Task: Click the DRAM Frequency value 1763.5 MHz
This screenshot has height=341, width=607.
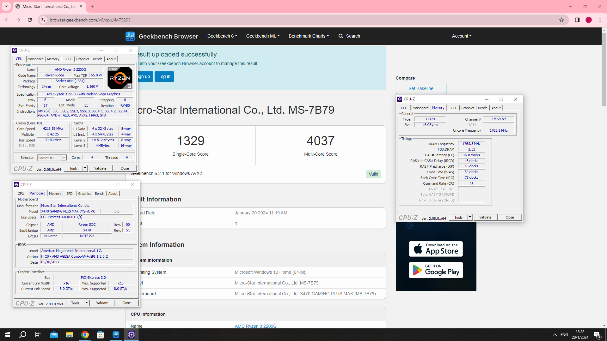Action: pos(471,144)
